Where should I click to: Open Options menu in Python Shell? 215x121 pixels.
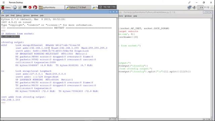[x=26, y=15]
